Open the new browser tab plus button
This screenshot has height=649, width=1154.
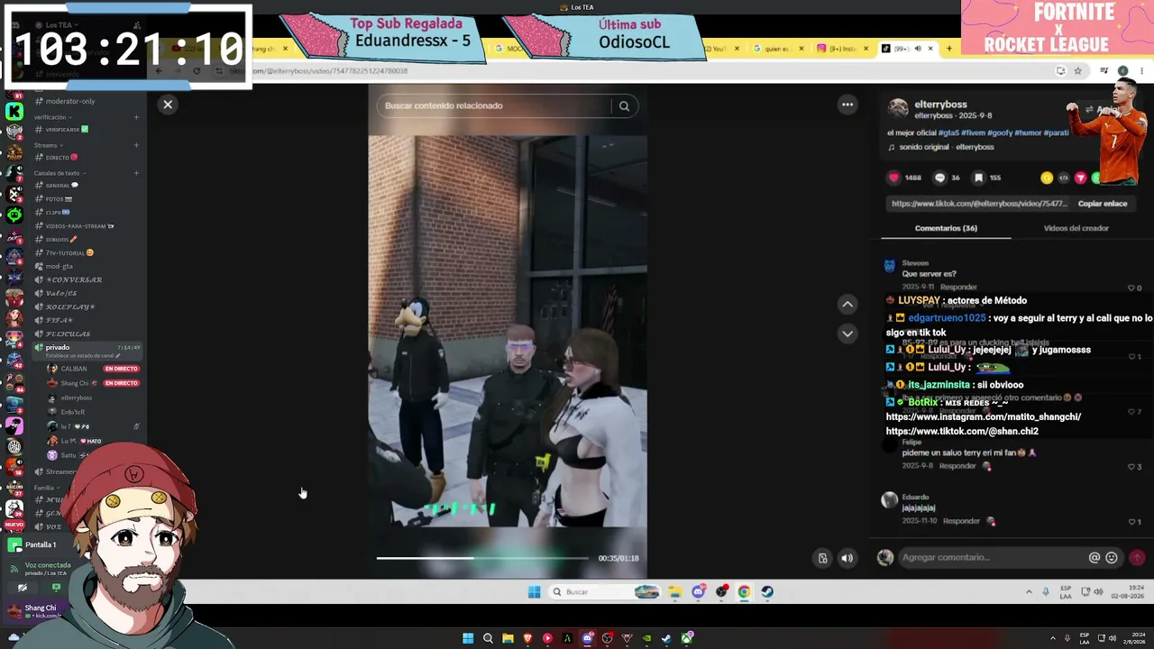pos(948,49)
